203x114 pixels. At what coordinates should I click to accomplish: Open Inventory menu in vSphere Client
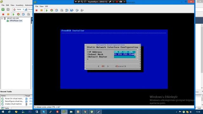20,5
